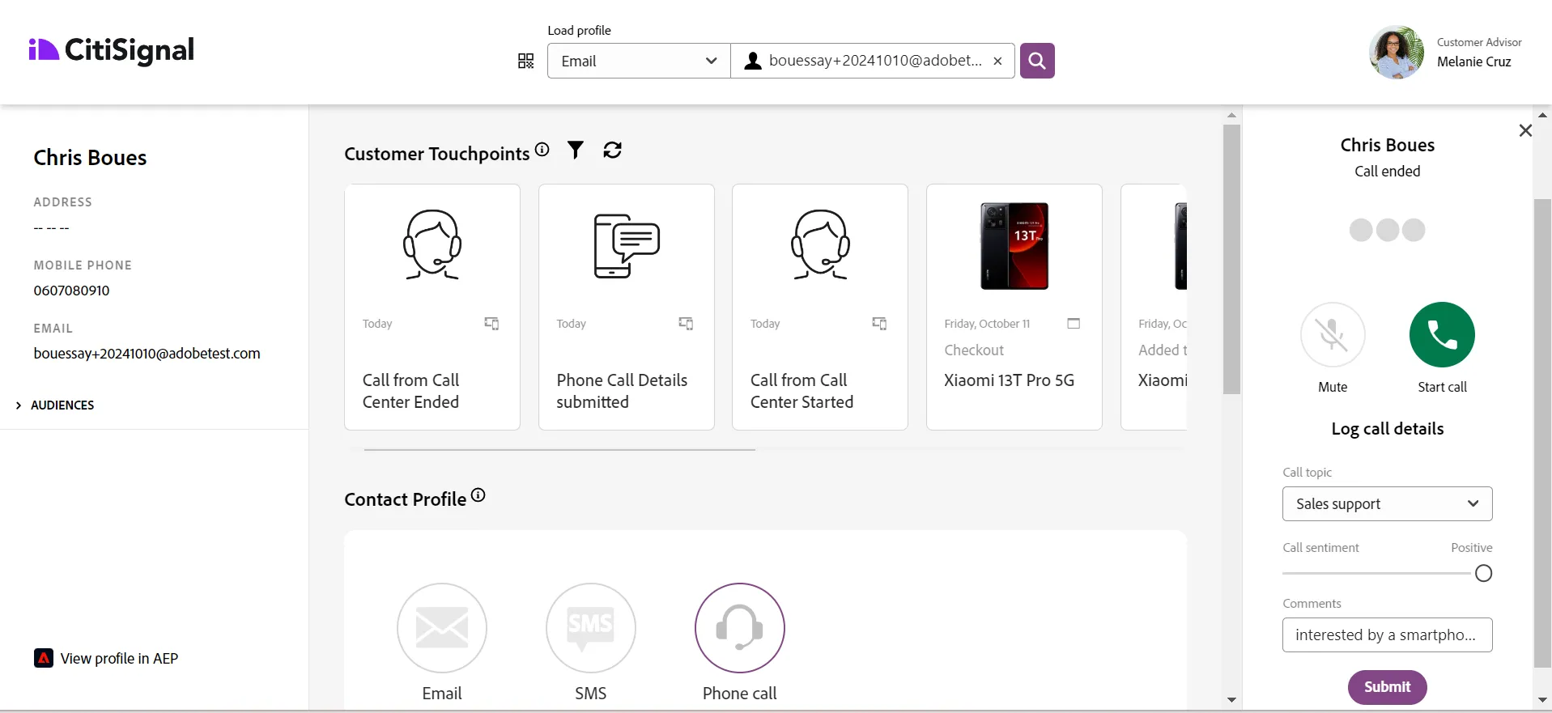Viewport: 1552px width, 713px height.
Task: Filter the Customer Touchpoints
Action: point(576,150)
